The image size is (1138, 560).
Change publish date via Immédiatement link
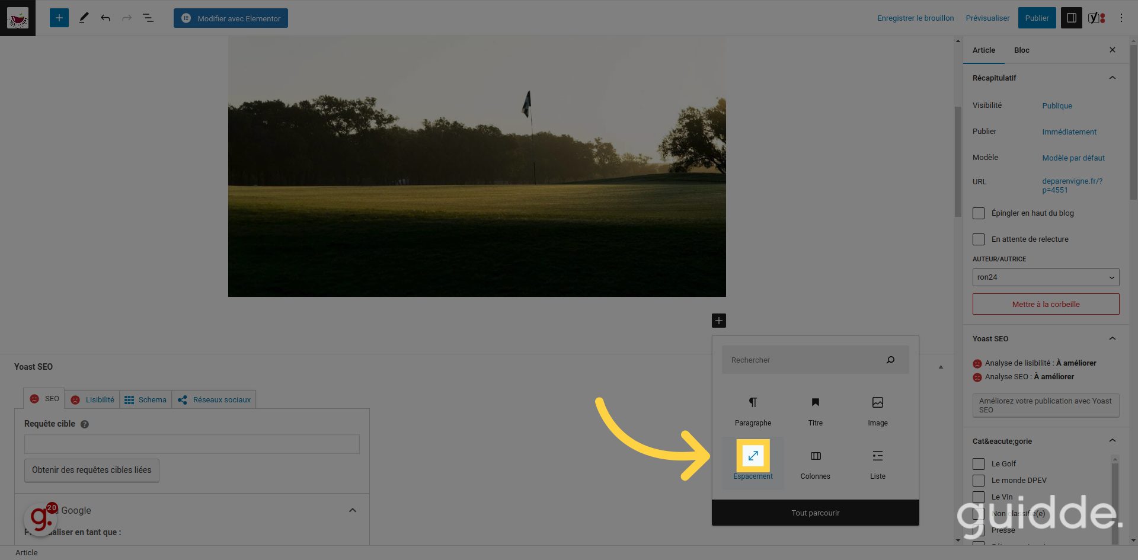pyautogui.click(x=1069, y=132)
